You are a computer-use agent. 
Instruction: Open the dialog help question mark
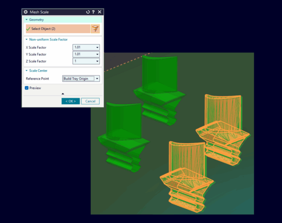(x=94, y=12)
